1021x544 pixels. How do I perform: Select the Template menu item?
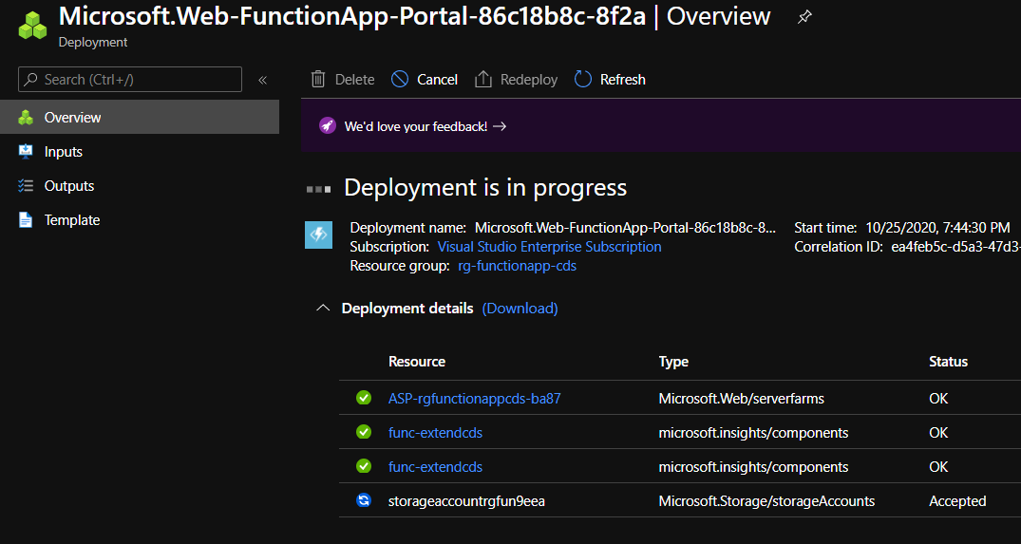[x=71, y=220]
